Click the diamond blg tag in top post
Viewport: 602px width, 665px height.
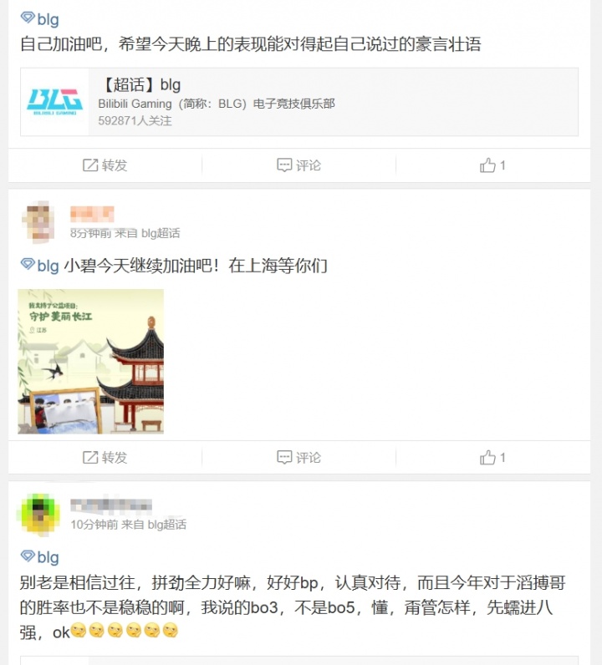40,19
